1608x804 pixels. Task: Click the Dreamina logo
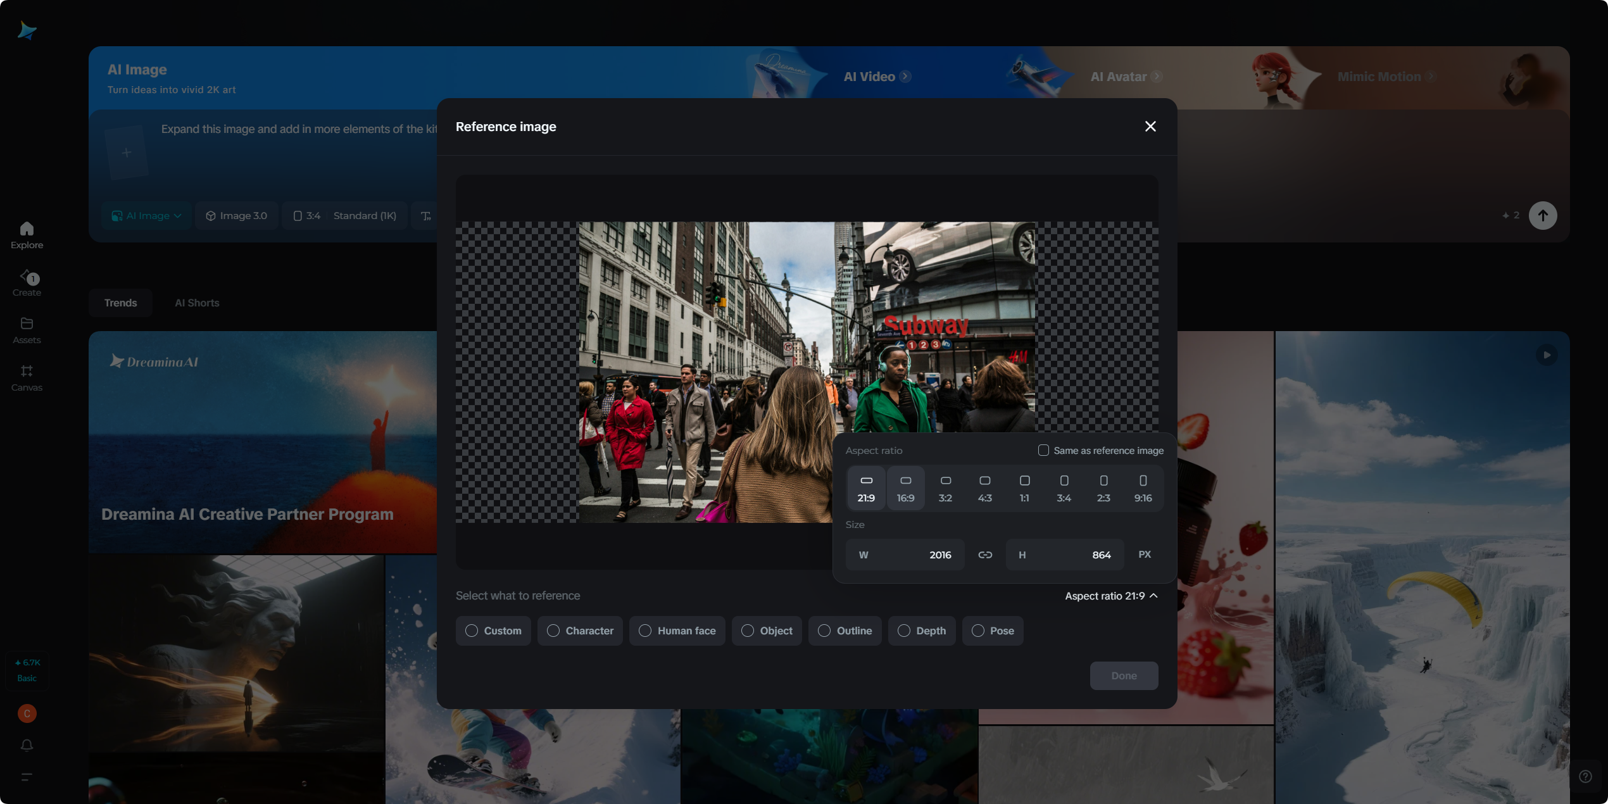click(x=27, y=30)
